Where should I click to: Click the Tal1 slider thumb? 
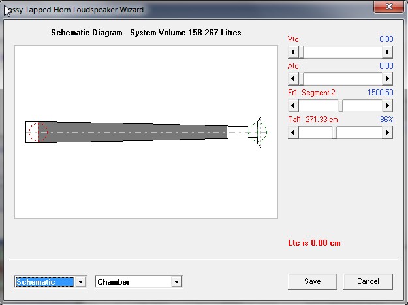[335, 133]
